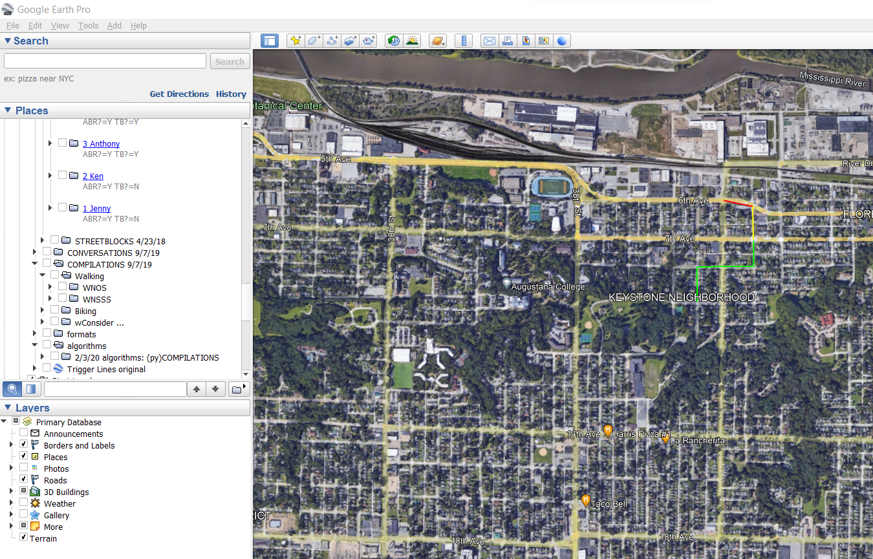Click the History link

coord(231,94)
